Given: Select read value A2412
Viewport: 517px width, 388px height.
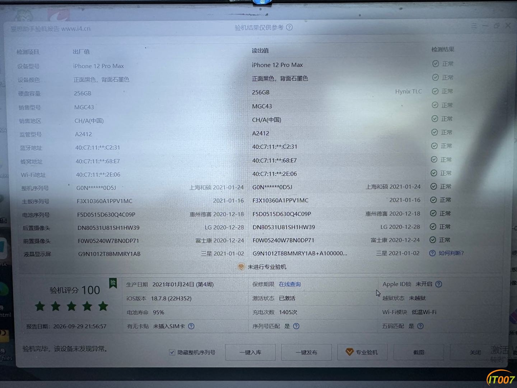Looking at the screenshot, I should click(x=261, y=133).
